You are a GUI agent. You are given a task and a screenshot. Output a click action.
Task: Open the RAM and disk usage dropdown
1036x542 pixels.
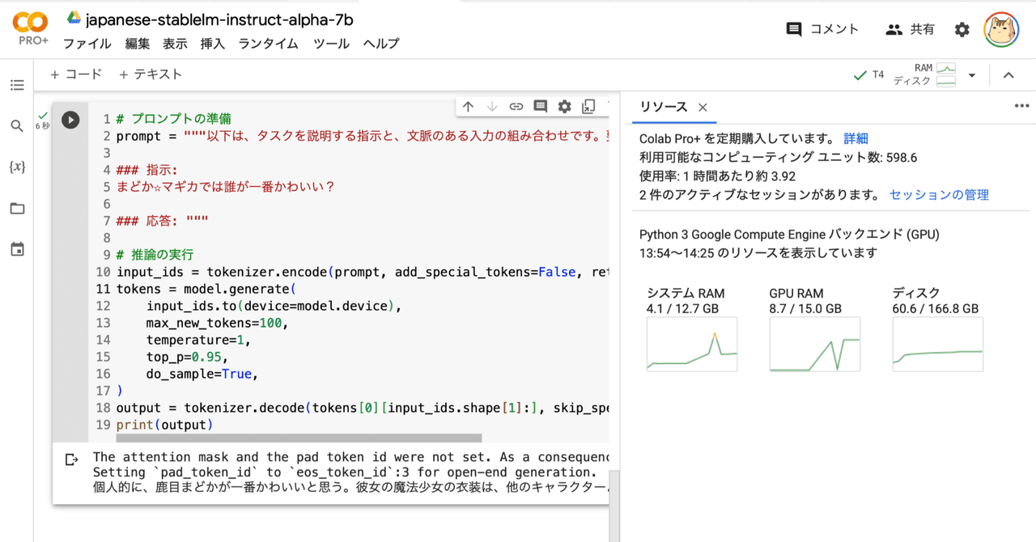(970, 74)
